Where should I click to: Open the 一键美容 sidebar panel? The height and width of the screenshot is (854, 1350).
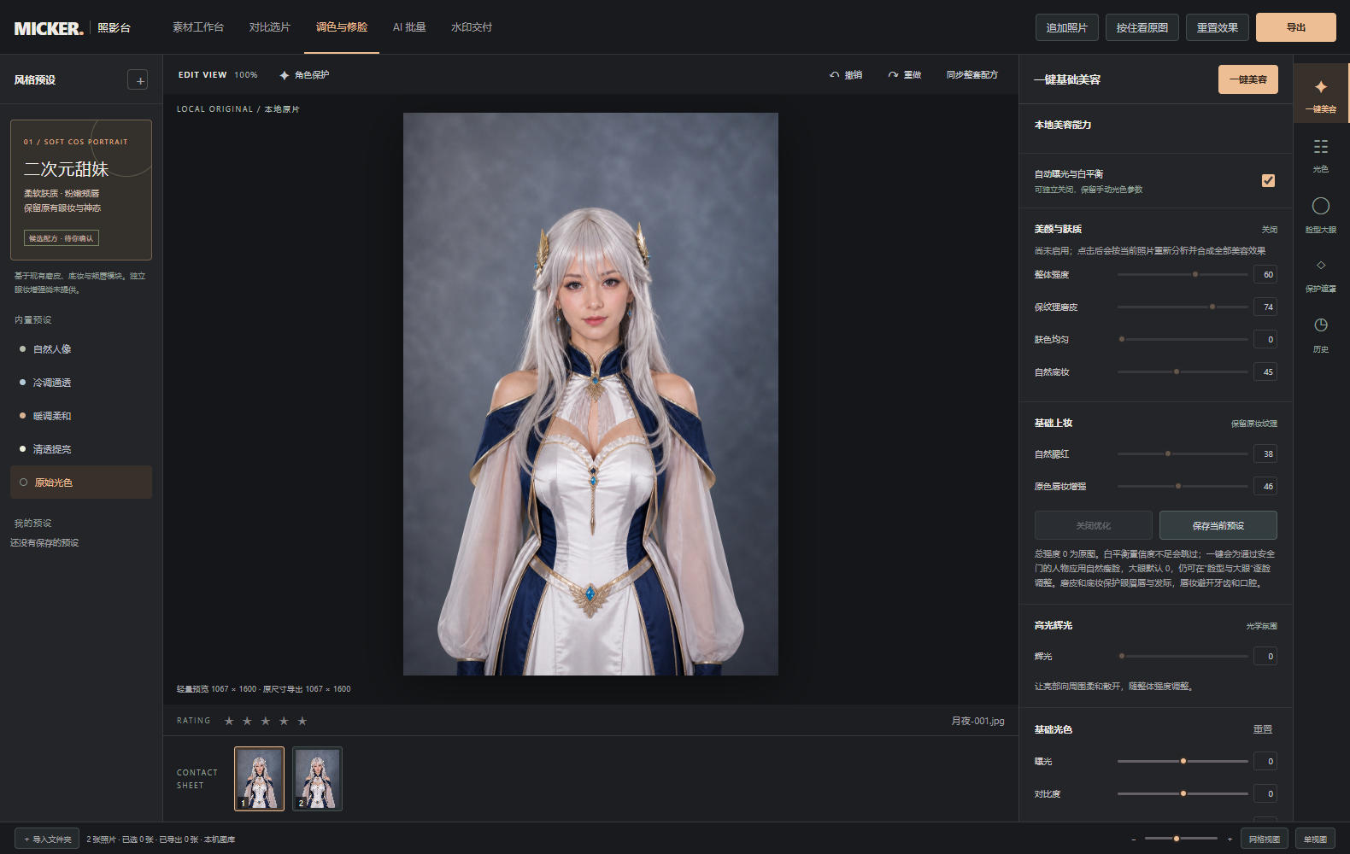tap(1321, 93)
